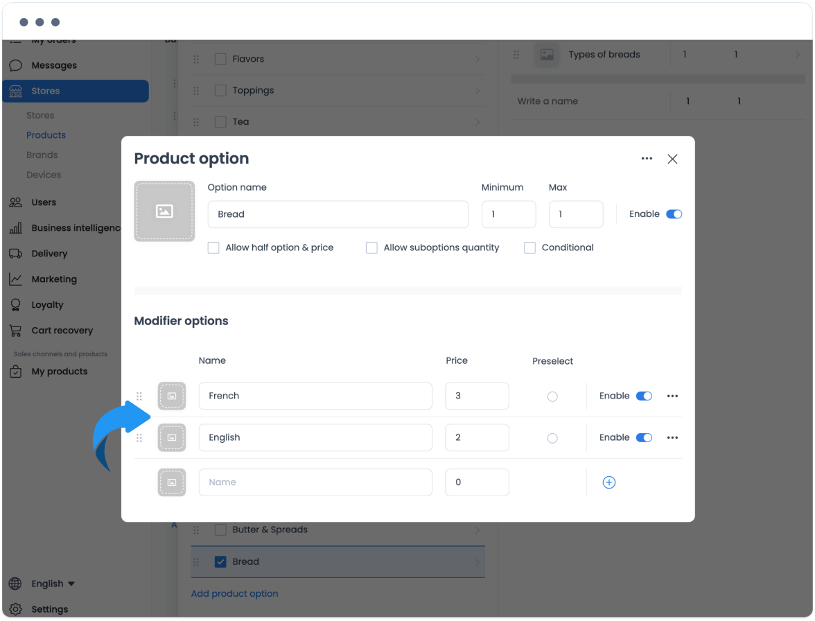Click the French modifier image placeholder
Screen dimensions: 815x621
pyautogui.click(x=172, y=396)
